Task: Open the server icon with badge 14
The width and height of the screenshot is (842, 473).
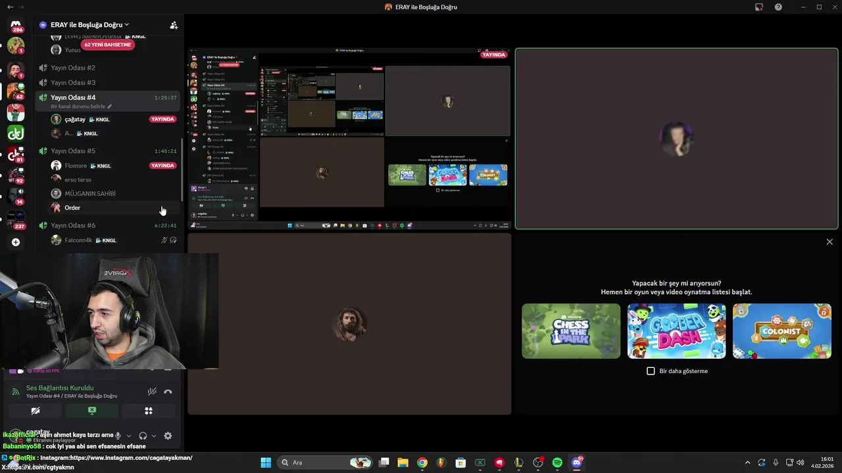Action: pyautogui.click(x=16, y=196)
